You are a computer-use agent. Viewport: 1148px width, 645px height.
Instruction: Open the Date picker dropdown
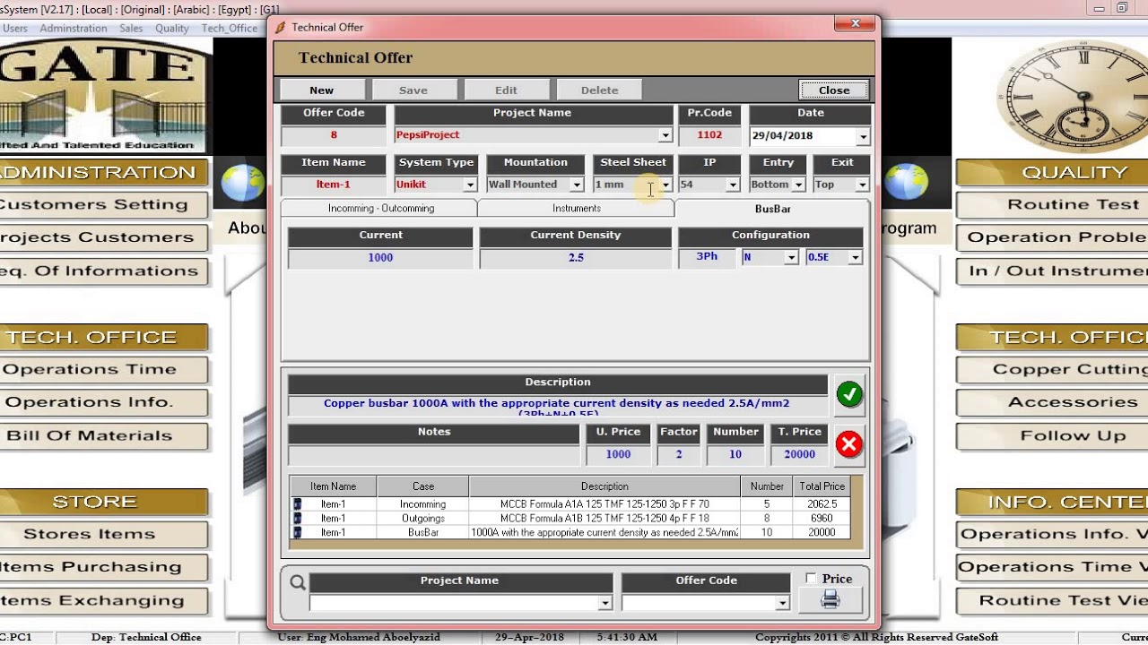pyautogui.click(x=863, y=136)
